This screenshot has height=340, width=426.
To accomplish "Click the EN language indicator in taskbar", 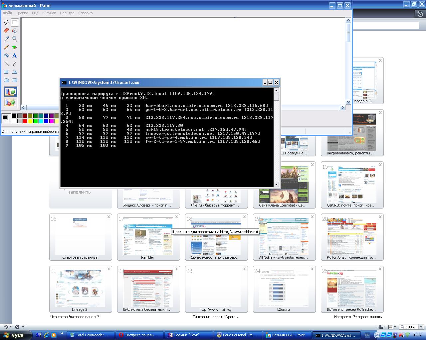I will (x=367, y=335).
